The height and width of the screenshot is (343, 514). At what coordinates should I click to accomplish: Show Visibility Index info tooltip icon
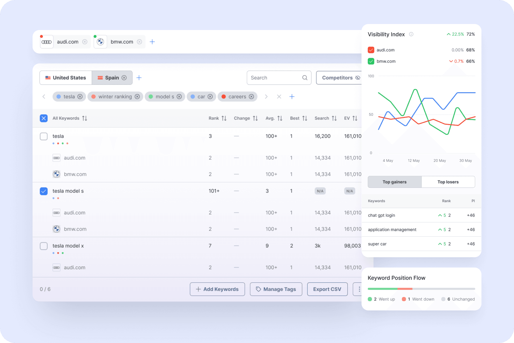click(411, 34)
